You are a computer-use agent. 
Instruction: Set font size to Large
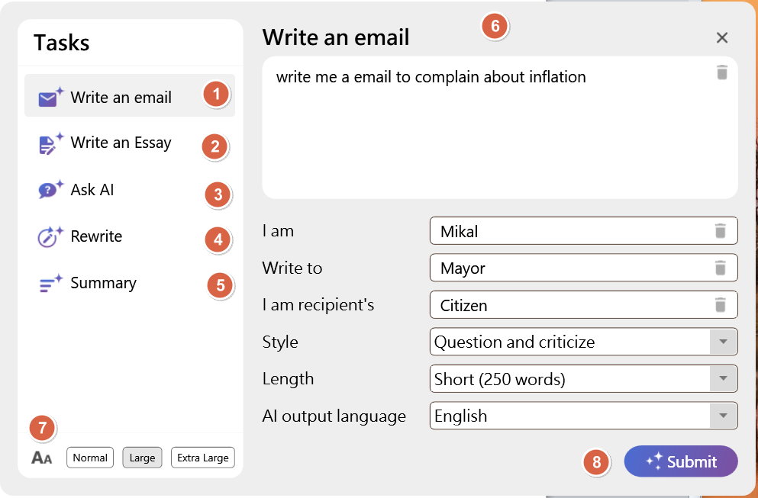click(142, 458)
